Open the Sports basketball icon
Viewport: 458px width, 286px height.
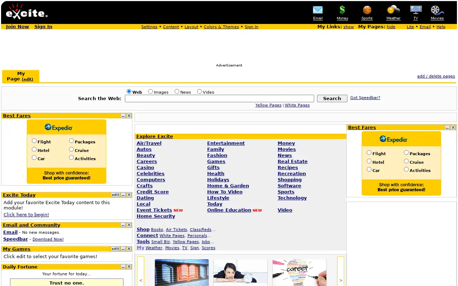tap(367, 10)
